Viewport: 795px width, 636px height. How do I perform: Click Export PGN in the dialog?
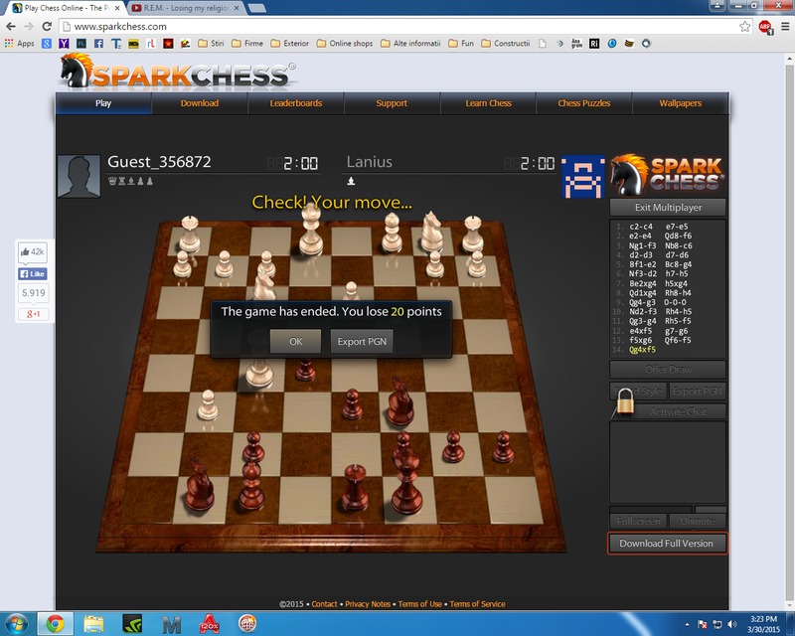362,341
